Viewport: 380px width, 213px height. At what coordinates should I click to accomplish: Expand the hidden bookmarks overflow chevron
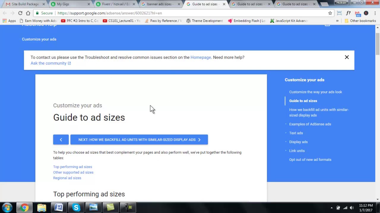pyautogui.click(x=337, y=21)
